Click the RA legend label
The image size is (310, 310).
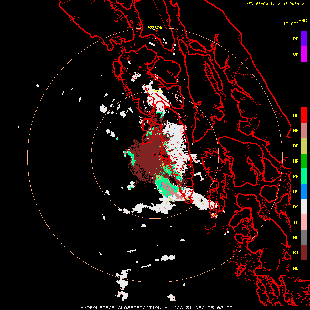click(296, 176)
